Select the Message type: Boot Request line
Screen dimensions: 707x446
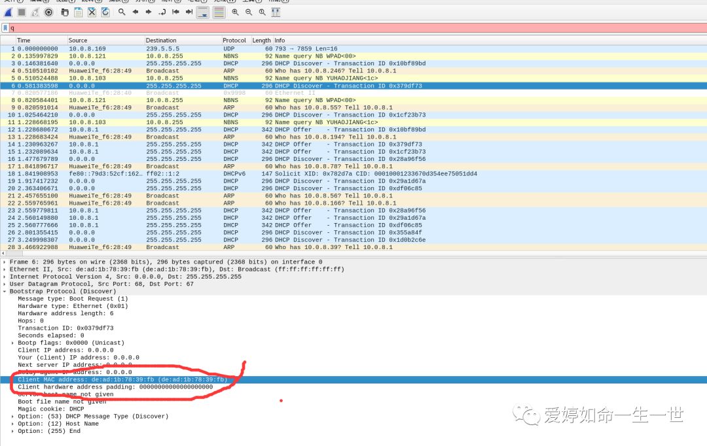tap(73, 299)
